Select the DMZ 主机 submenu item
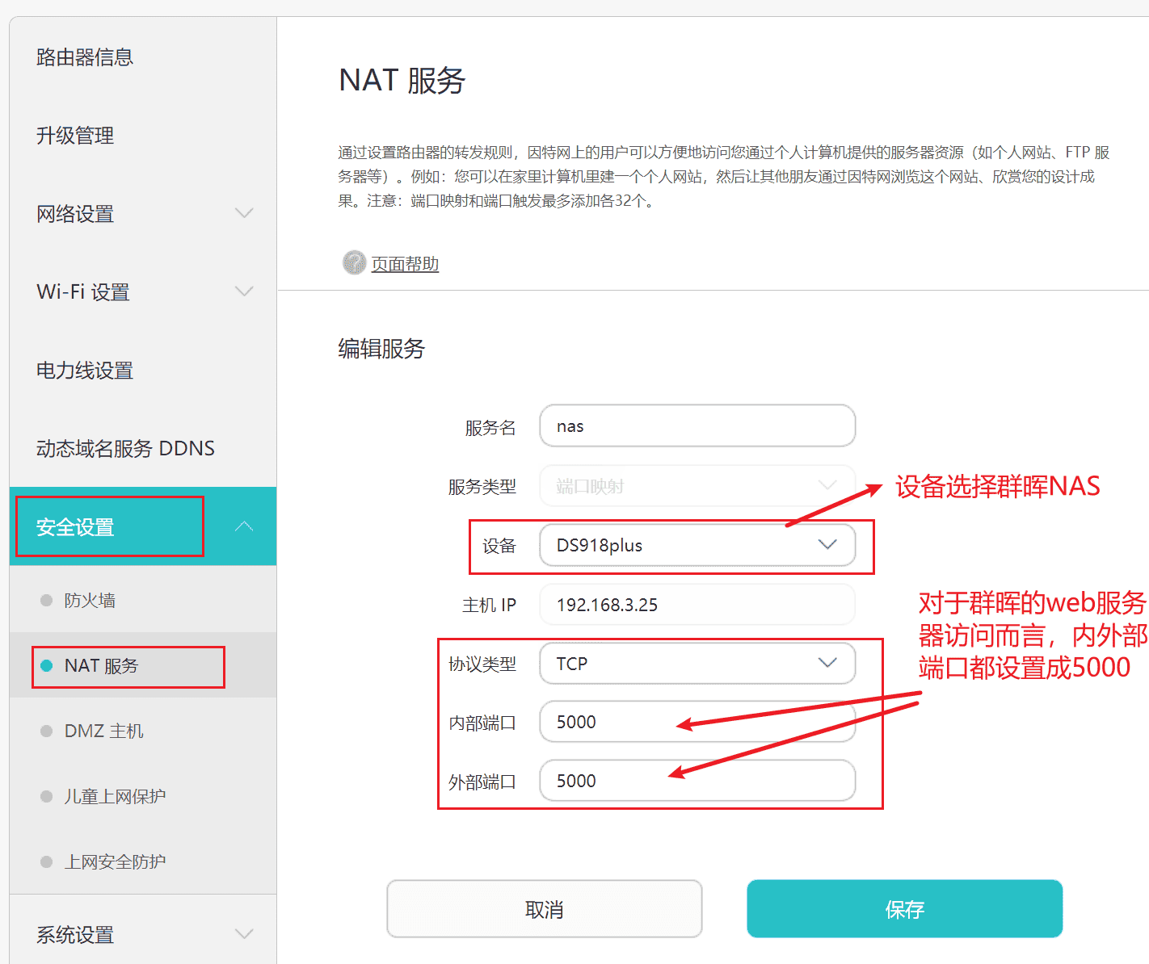This screenshot has height=964, width=1149. click(x=103, y=731)
